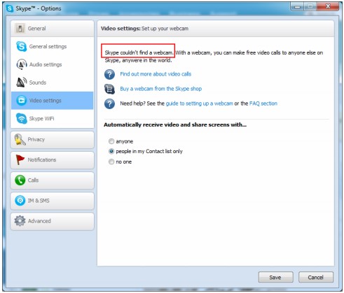Minimize the Skype Options window

coord(297,7)
